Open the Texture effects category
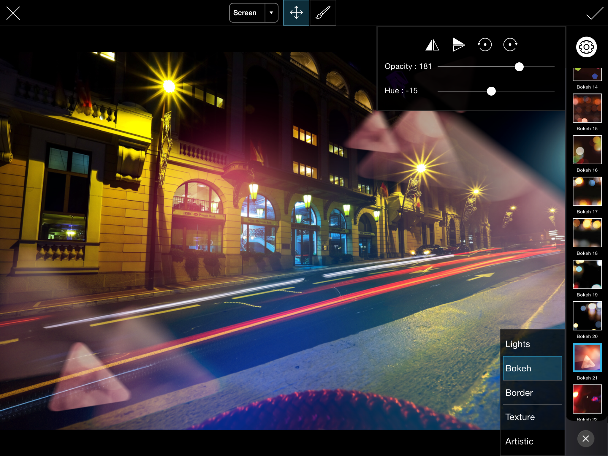The height and width of the screenshot is (456, 608). (x=520, y=417)
